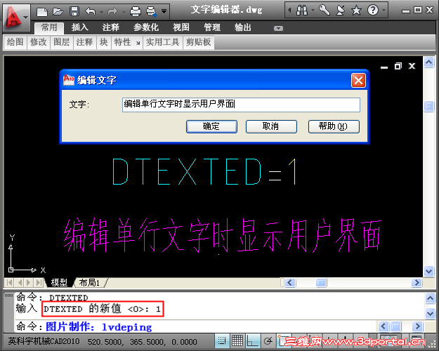
Task: Click 确定 in the edit text dialog
Action: coord(211,126)
